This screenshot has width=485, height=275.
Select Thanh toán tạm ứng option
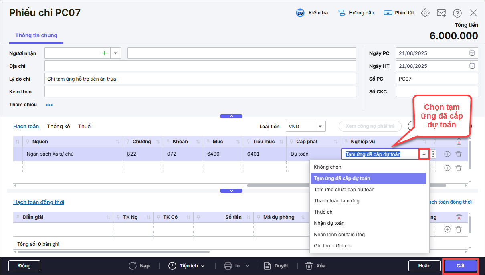(x=337, y=201)
